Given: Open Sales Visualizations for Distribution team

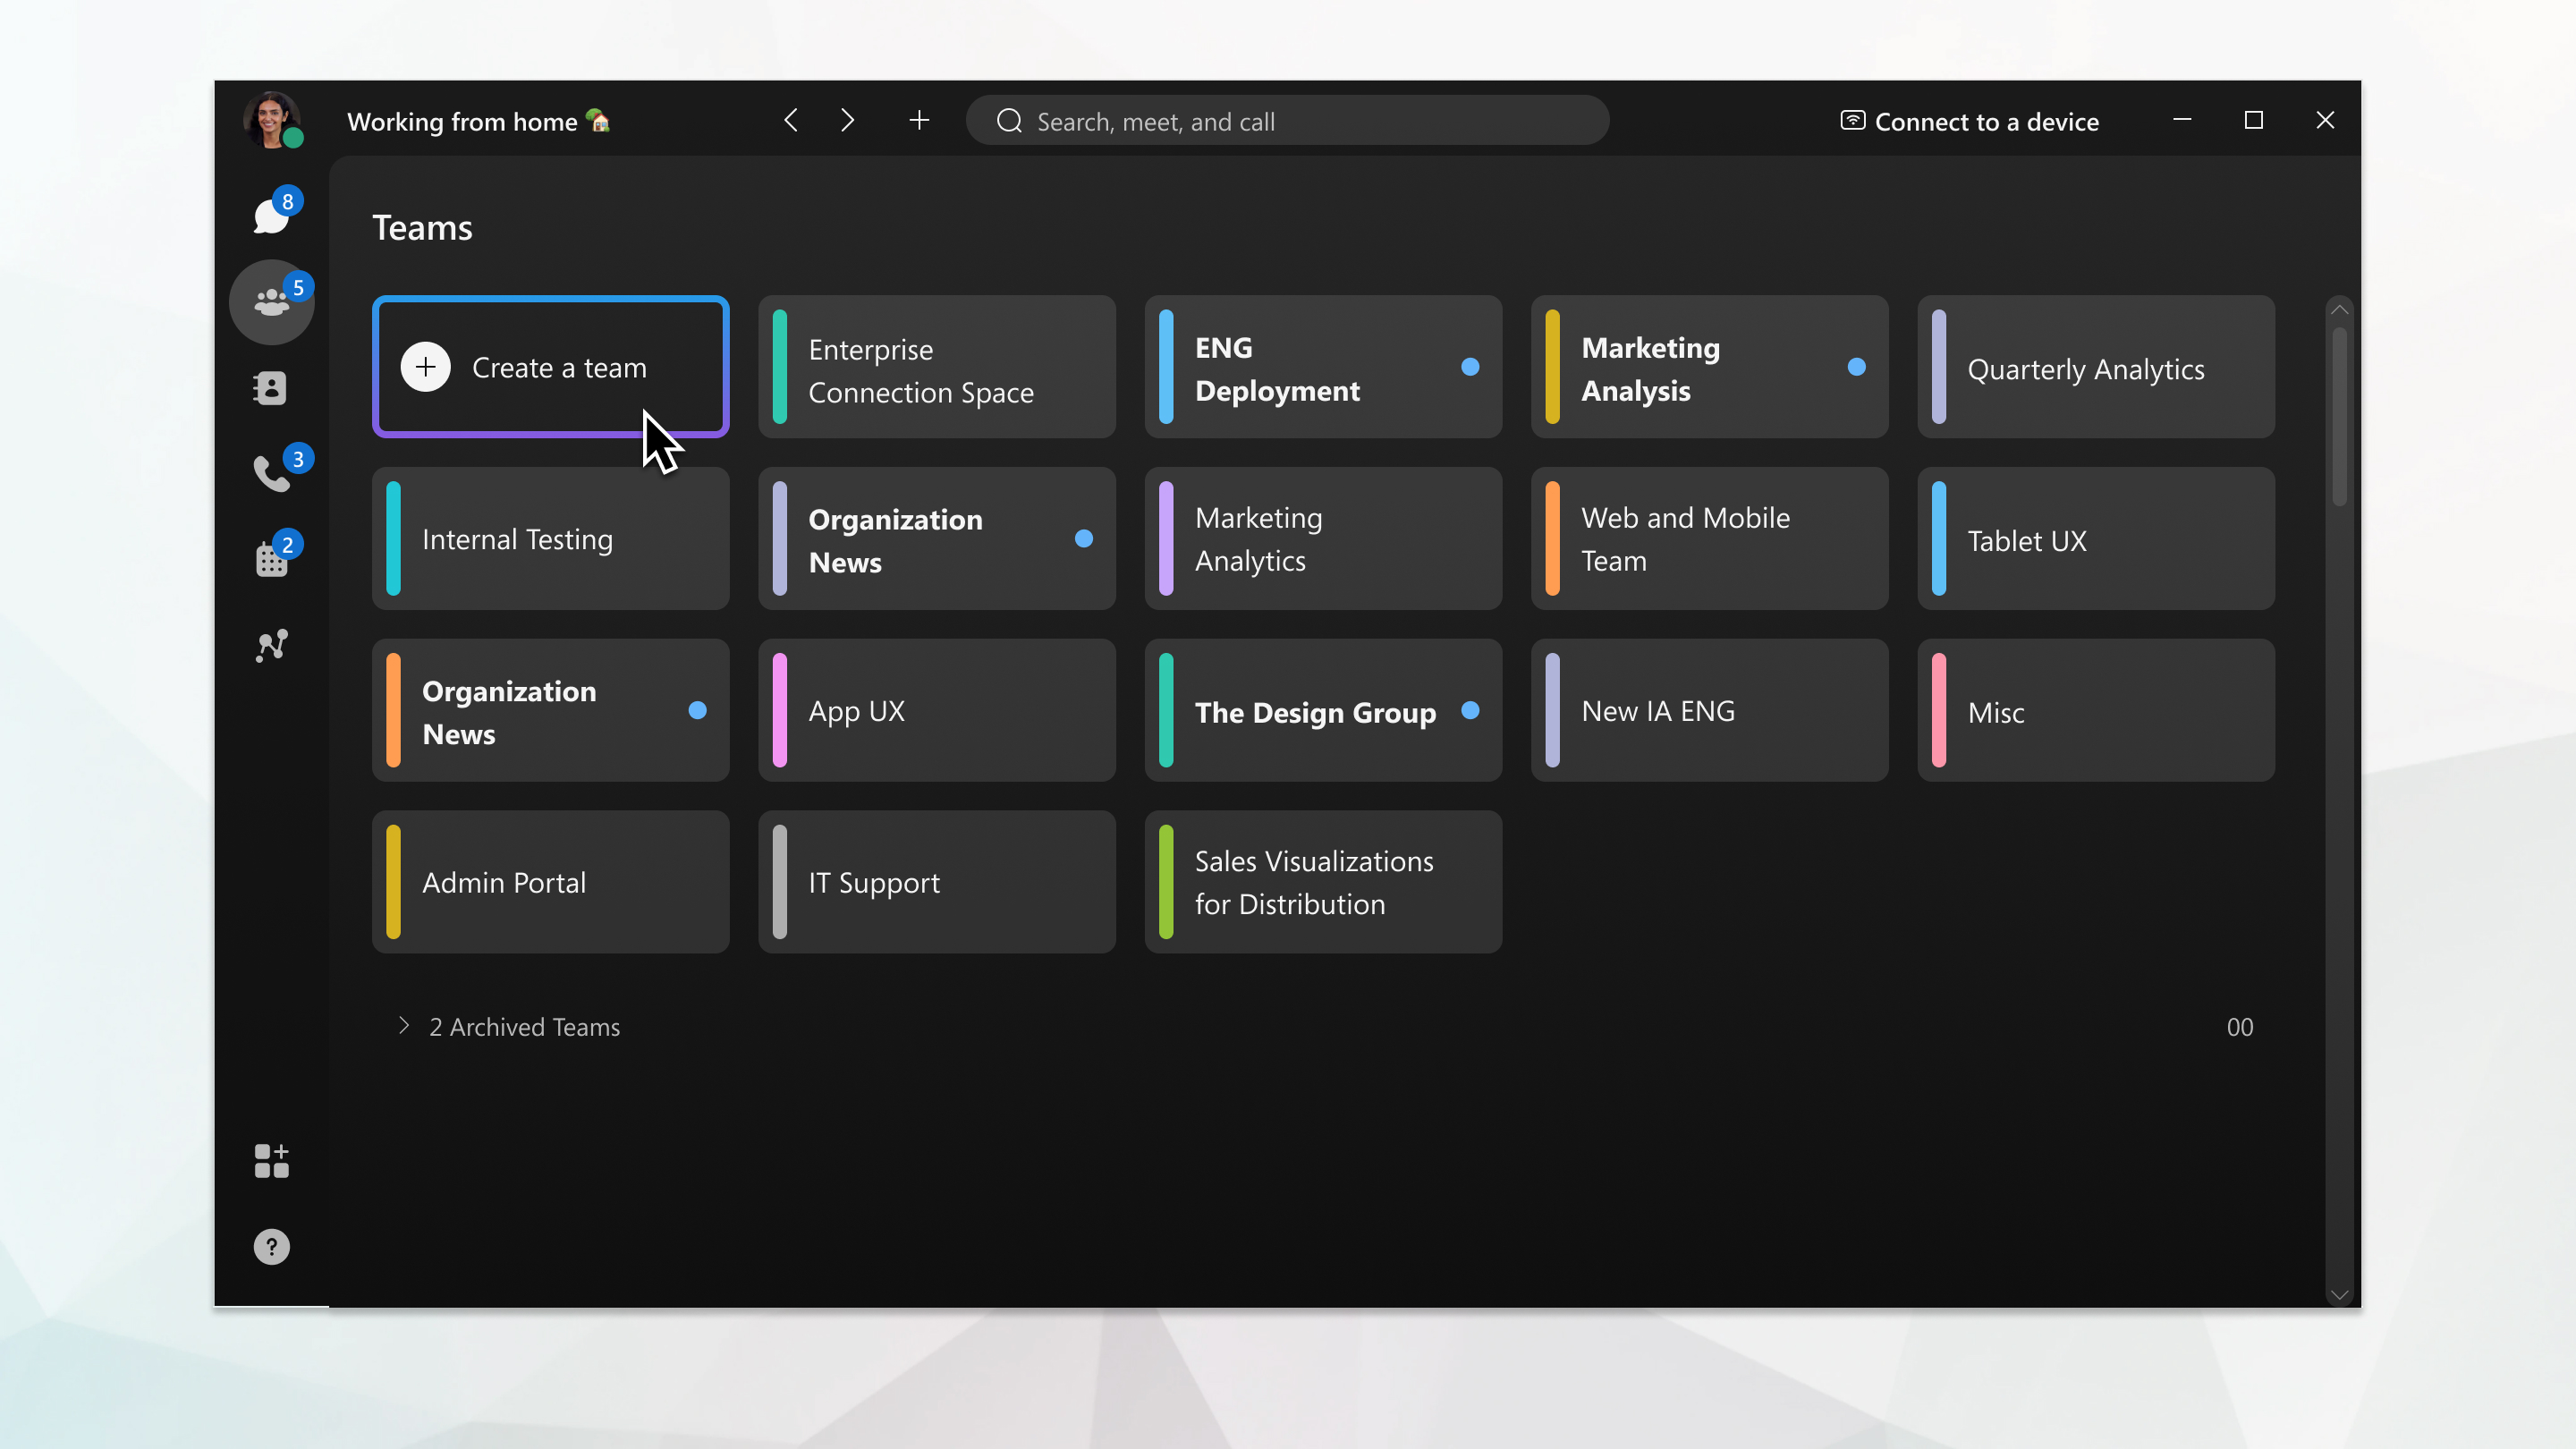Looking at the screenshot, I should tap(1323, 882).
